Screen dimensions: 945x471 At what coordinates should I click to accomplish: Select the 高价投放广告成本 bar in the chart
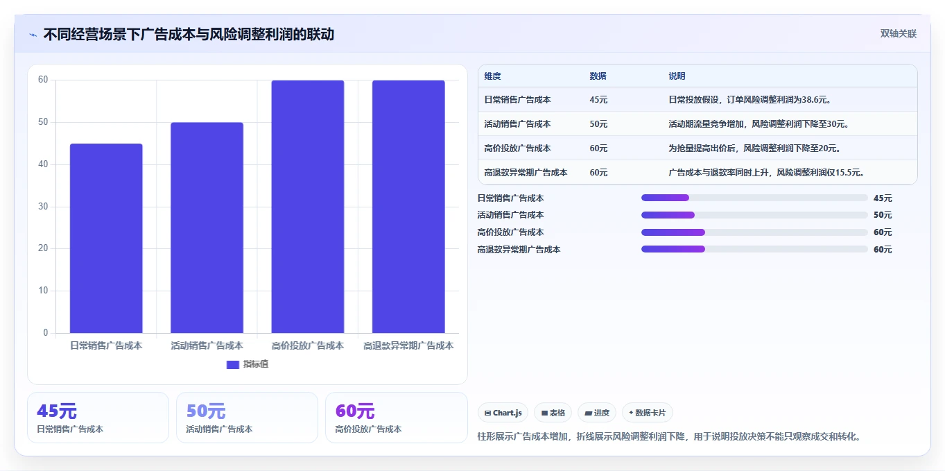click(308, 207)
